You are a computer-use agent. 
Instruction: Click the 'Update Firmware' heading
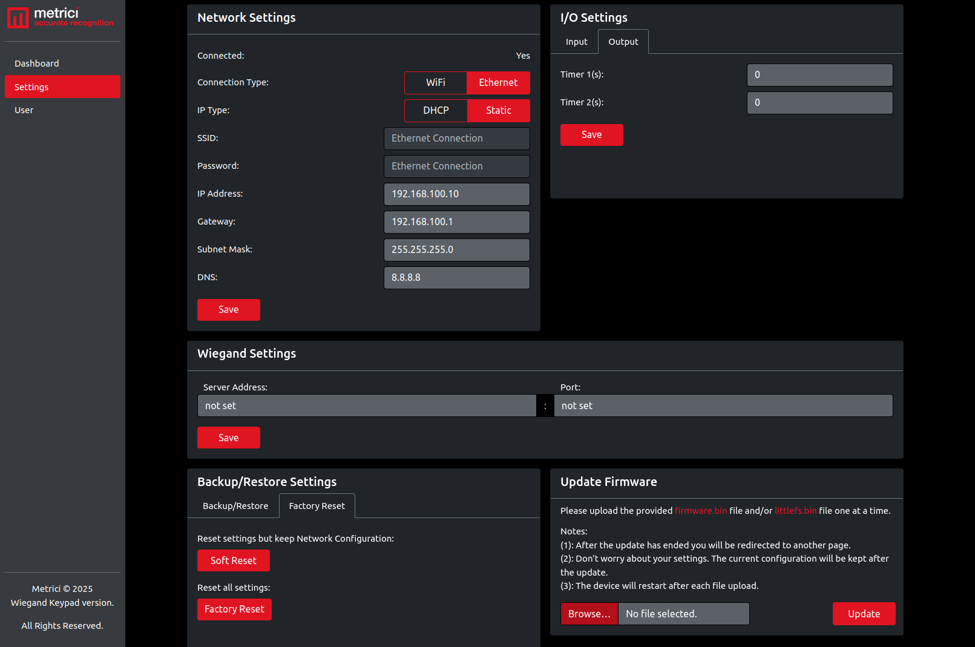point(609,482)
